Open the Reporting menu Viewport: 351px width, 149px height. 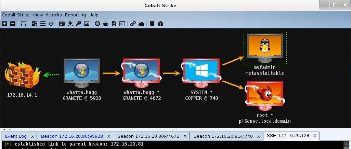(75, 15)
